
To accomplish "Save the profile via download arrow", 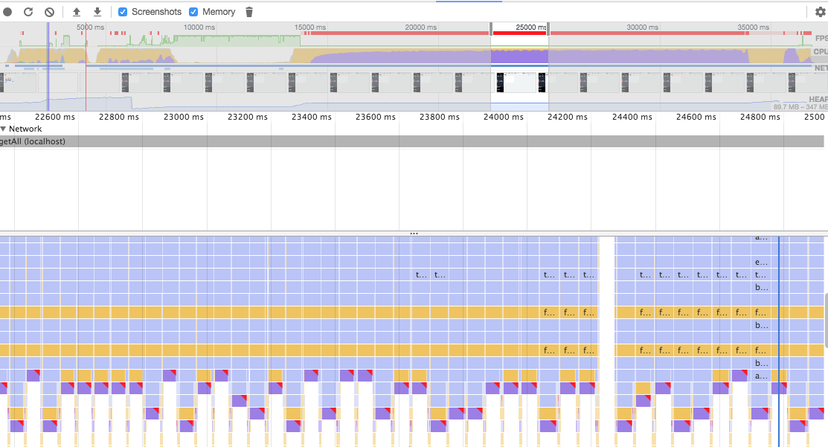I will [97, 12].
